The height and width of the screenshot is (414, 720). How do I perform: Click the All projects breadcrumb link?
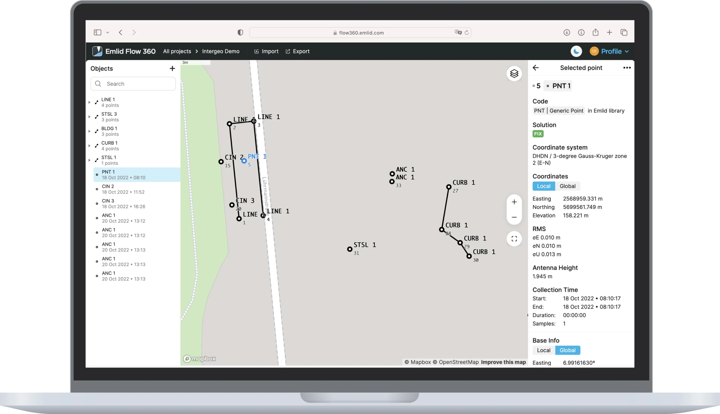click(x=177, y=51)
